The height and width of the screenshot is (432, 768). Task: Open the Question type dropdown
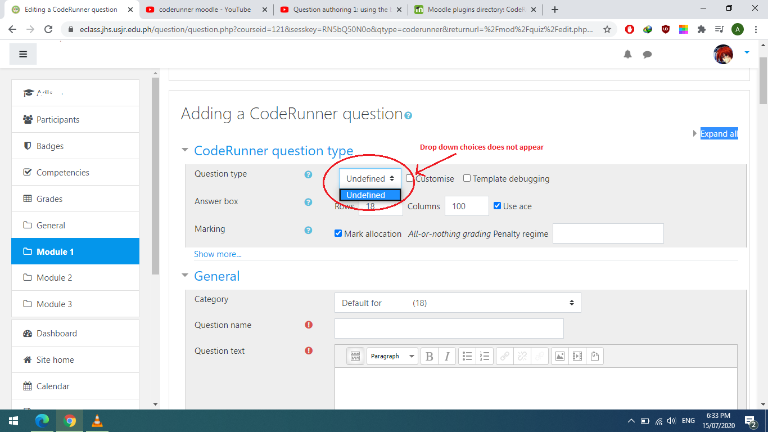(x=370, y=179)
